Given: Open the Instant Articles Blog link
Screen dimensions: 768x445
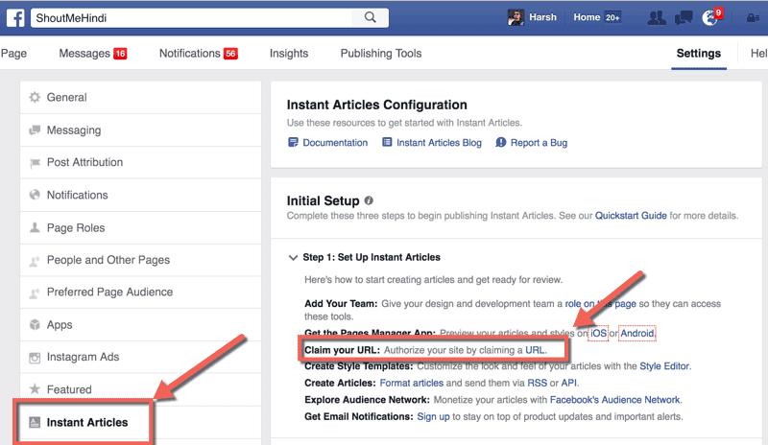Looking at the screenshot, I should click(x=439, y=143).
